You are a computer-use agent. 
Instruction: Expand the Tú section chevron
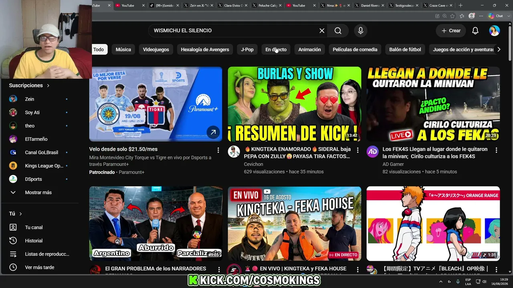pos(20,214)
